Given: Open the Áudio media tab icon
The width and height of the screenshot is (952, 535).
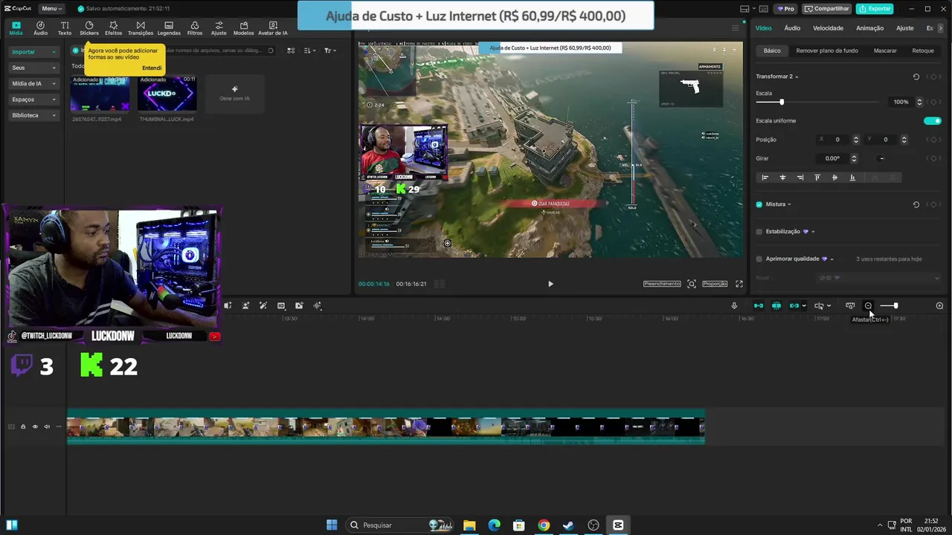Looking at the screenshot, I should [x=40, y=28].
